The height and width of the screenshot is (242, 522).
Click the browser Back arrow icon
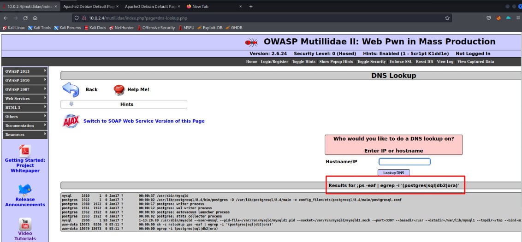point(6,18)
